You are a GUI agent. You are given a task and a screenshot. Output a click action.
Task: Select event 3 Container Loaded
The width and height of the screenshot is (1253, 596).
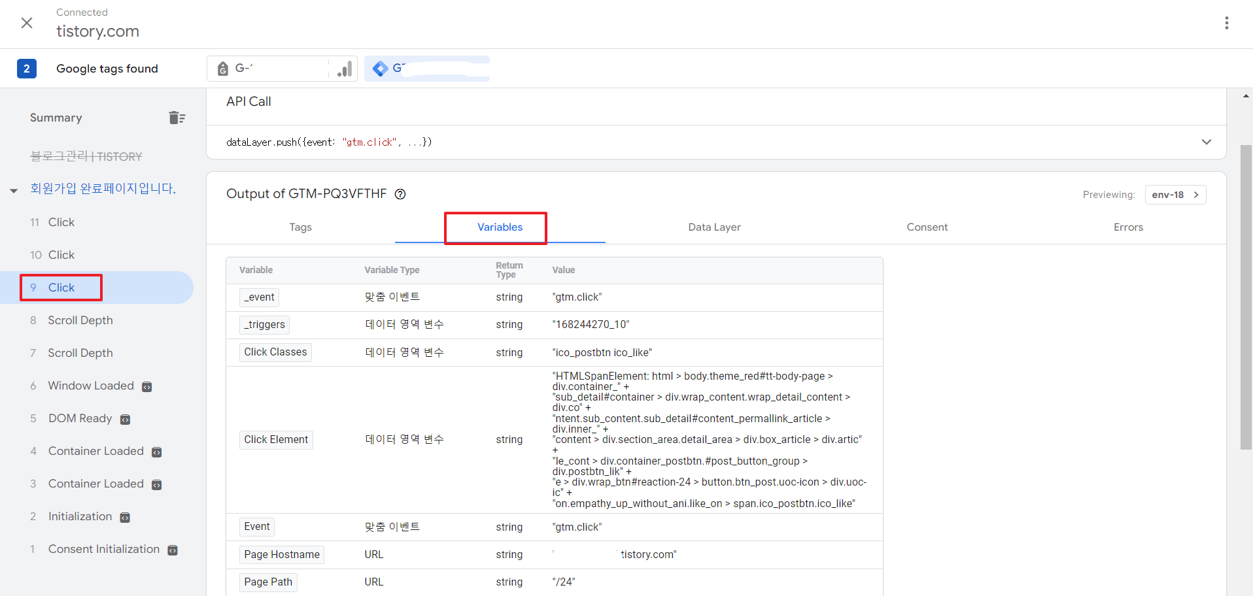pyautogui.click(x=97, y=484)
